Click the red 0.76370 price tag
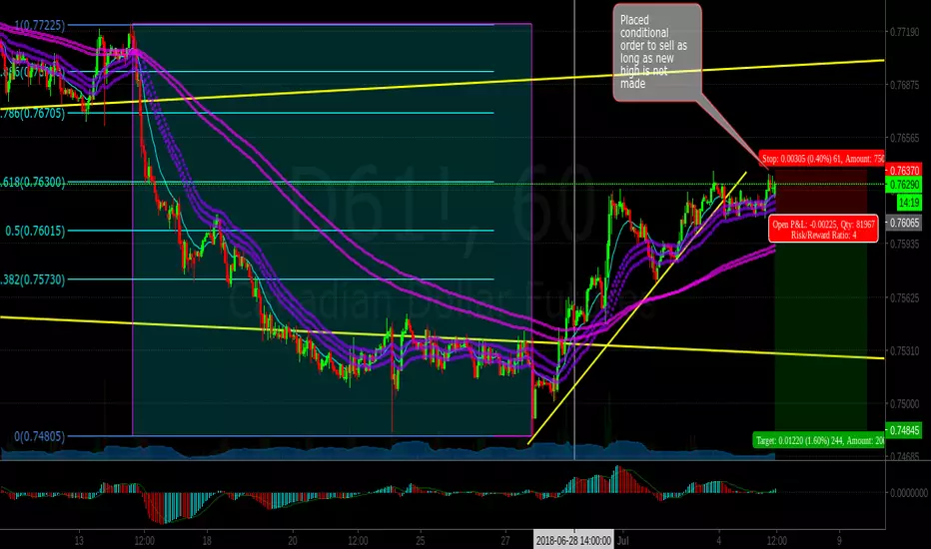 pyautogui.click(x=904, y=171)
